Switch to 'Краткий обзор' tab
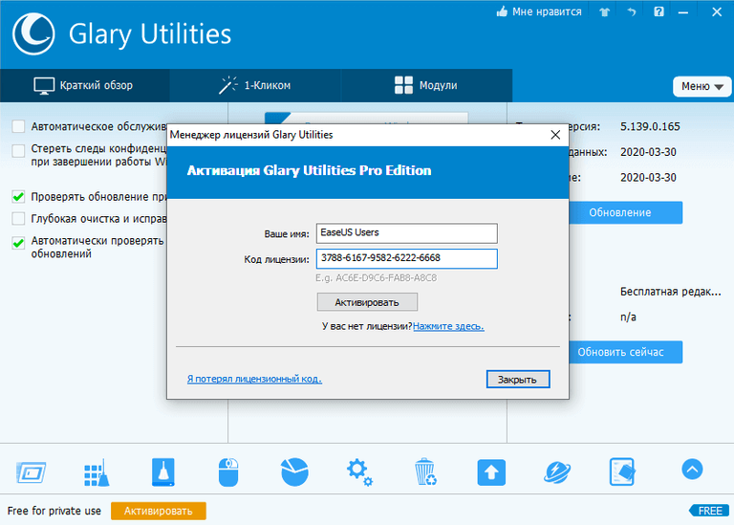Viewport: 734px width, 525px height. (x=84, y=86)
